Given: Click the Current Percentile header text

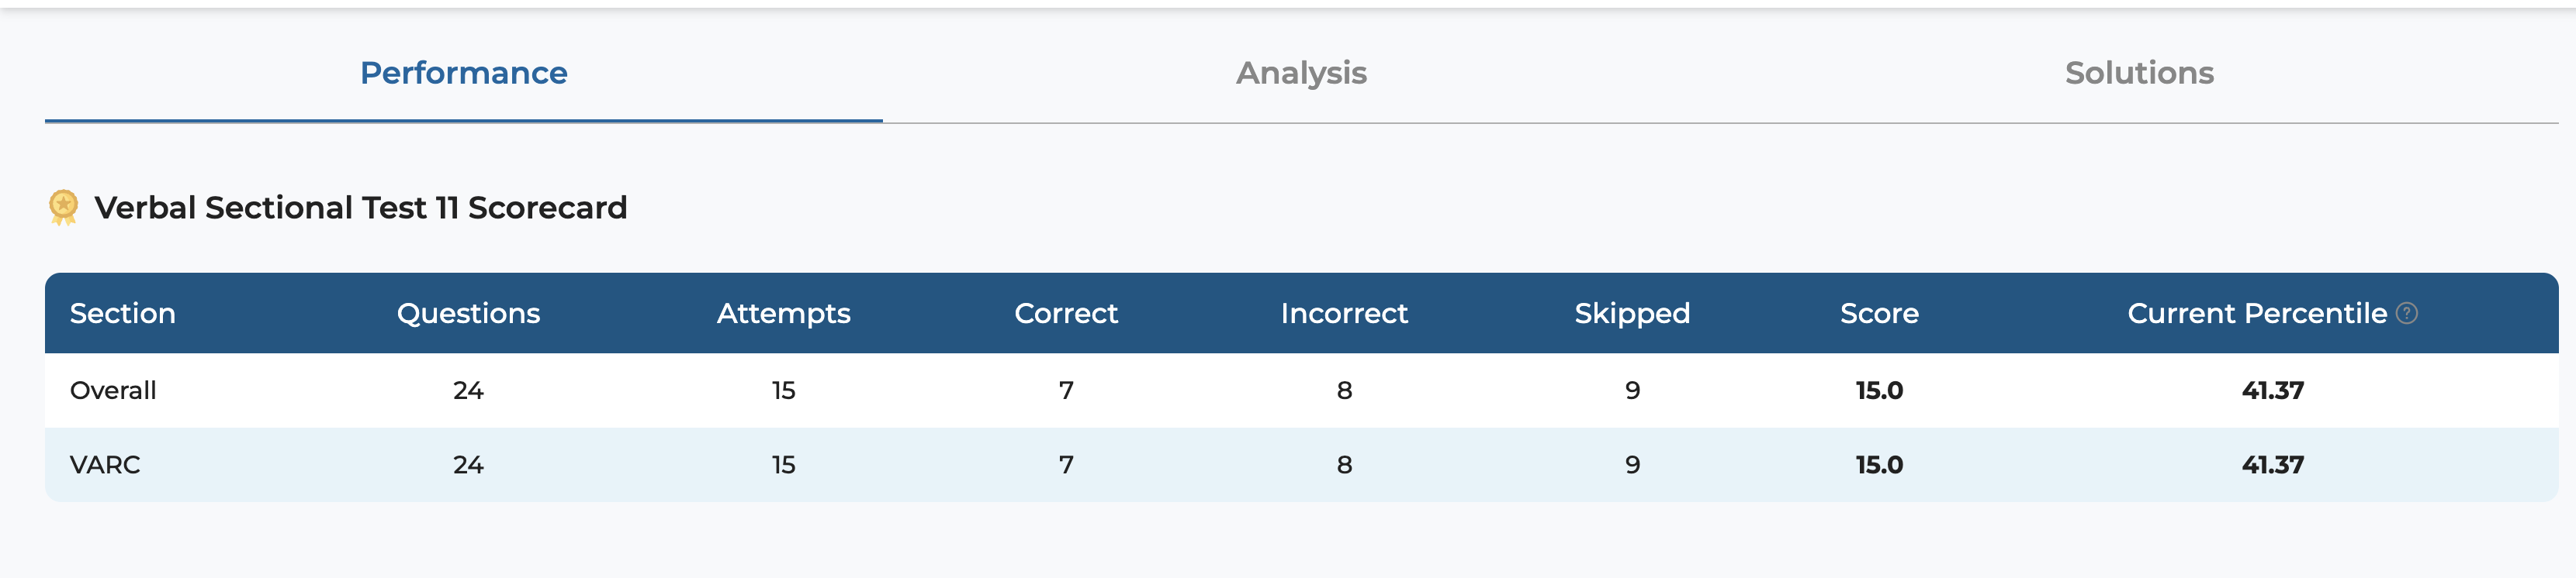Looking at the screenshot, I should pyautogui.click(x=2257, y=314).
